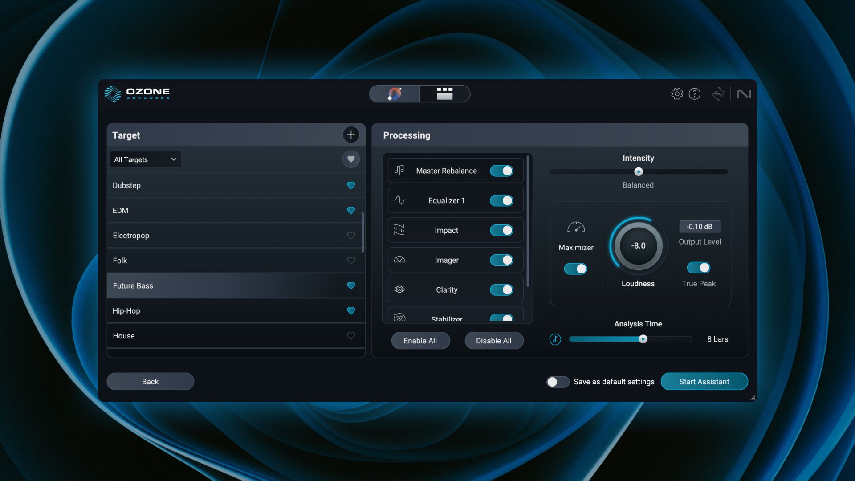Select the Future Bass target
This screenshot has width=855, height=481.
tap(236, 285)
